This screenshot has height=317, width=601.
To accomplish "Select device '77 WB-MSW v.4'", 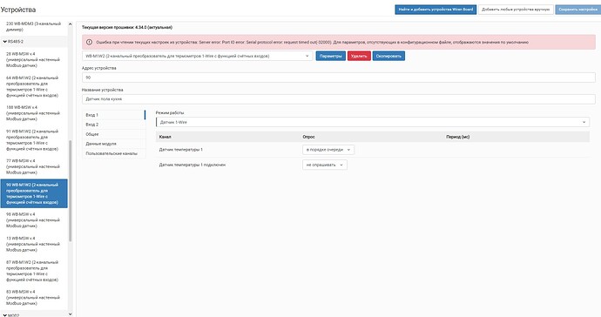I will [34, 166].
